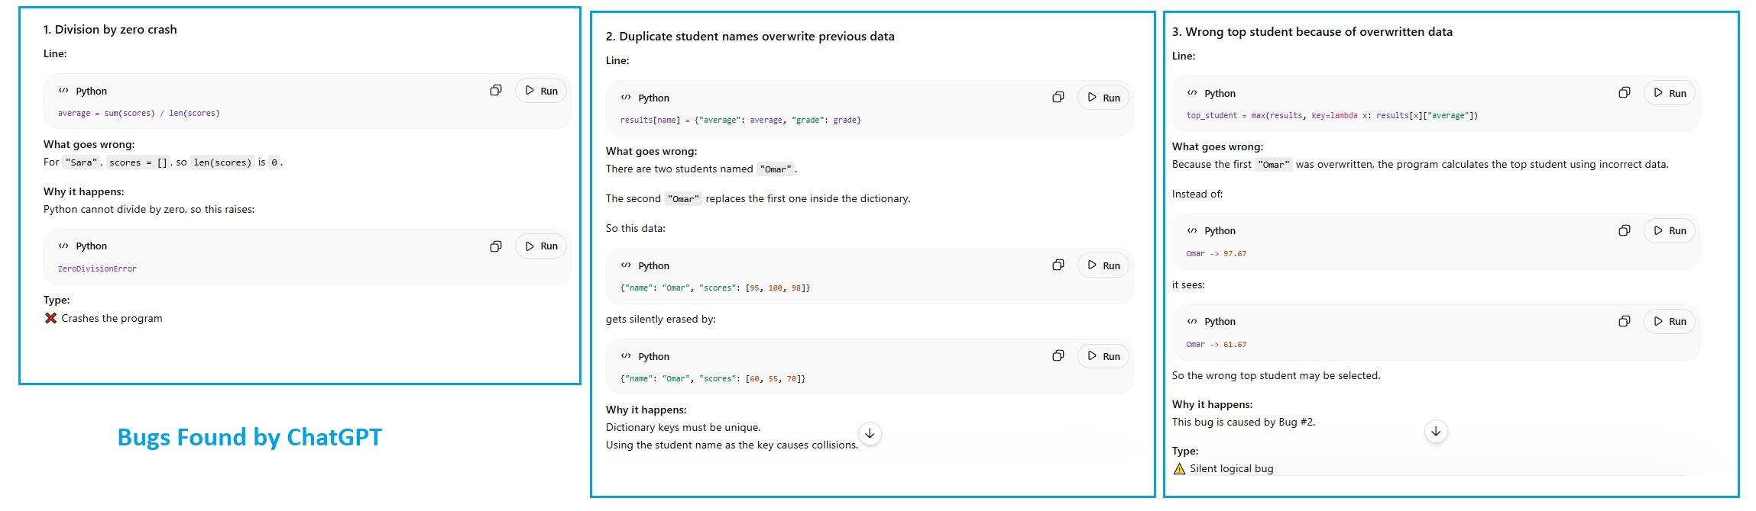This screenshot has width=1756, height=511.
Task: Run the scores [95, 100, 98] code block
Action: tap(1103, 265)
